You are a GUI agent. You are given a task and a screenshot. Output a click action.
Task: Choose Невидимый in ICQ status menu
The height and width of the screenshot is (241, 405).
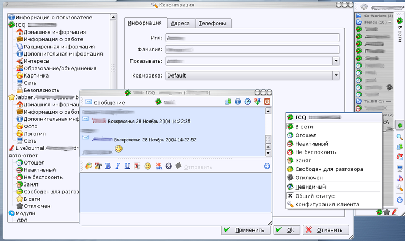pos(333,187)
